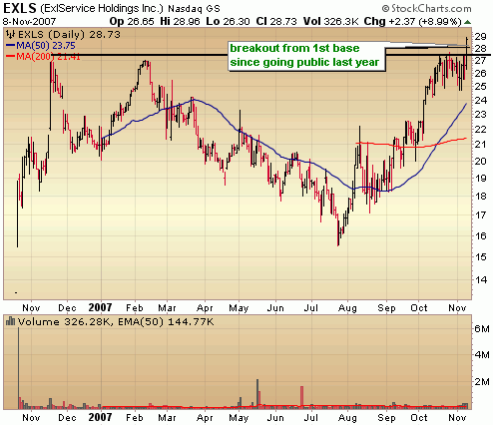Screen dimensions: 493x425
Task: Click the tallest volume spike at the IPO
Action: point(18,368)
